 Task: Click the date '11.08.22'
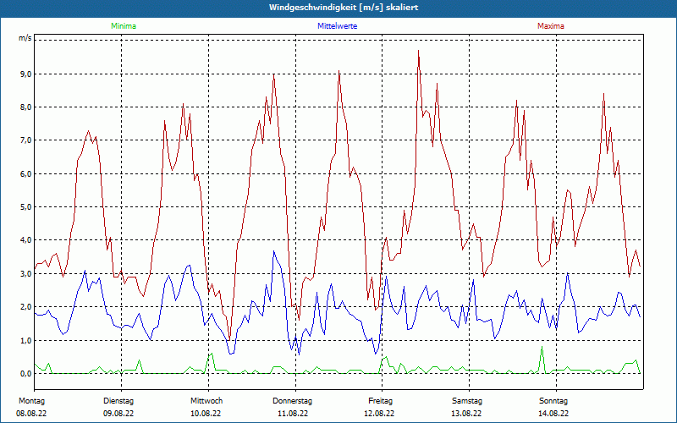293,414
